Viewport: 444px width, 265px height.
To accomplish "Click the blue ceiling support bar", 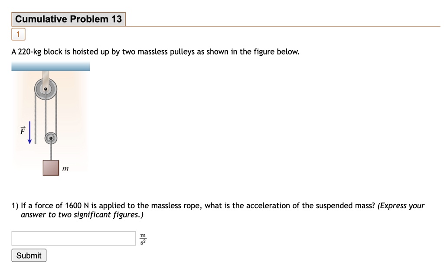I will tap(50, 66).
